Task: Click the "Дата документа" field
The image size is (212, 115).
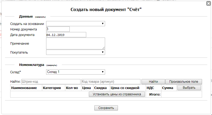Action: click(x=66, y=35)
